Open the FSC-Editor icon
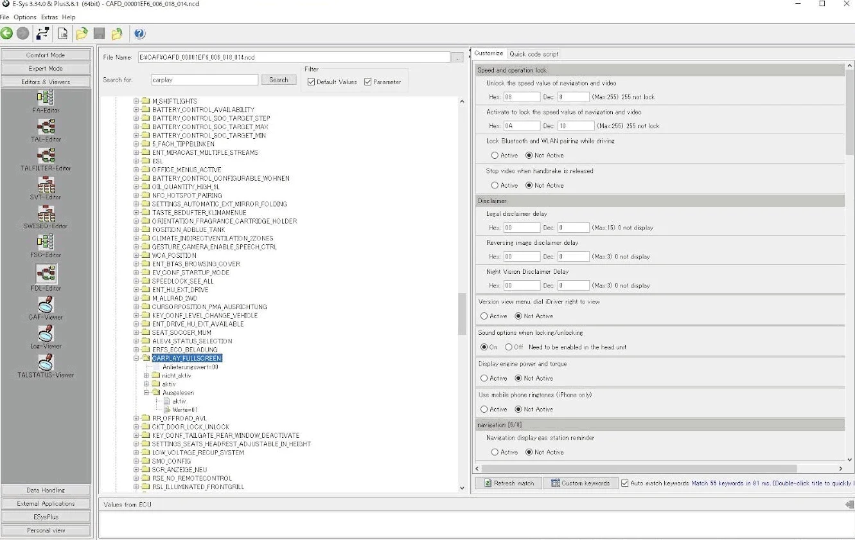The height and width of the screenshot is (540, 855). coord(46,242)
